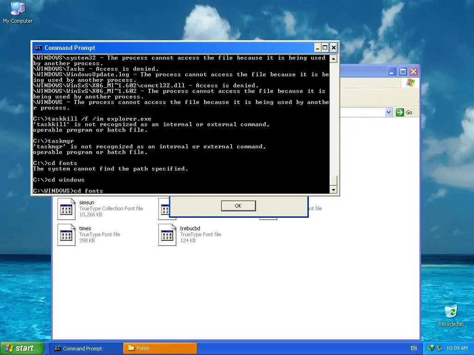The width and height of the screenshot is (474, 355).
Task: Click the 10:09 AM system clock
Action: click(457, 349)
